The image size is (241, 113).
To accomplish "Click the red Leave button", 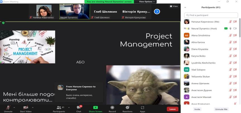I will tap(173, 109).
